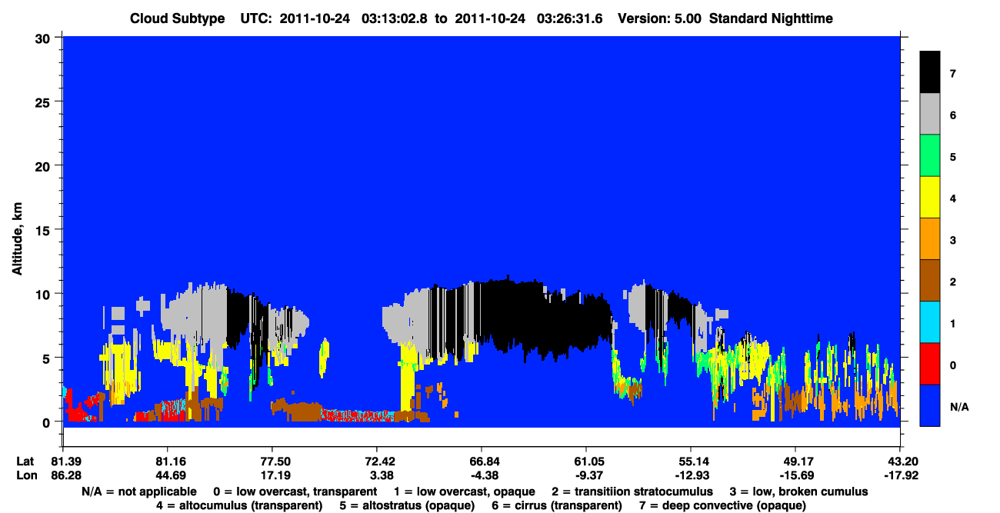Click '2 = transitiion stratocumulus' legend entry
Image resolution: width=1000 pixels, height=513 pixels.
(632, 491)
